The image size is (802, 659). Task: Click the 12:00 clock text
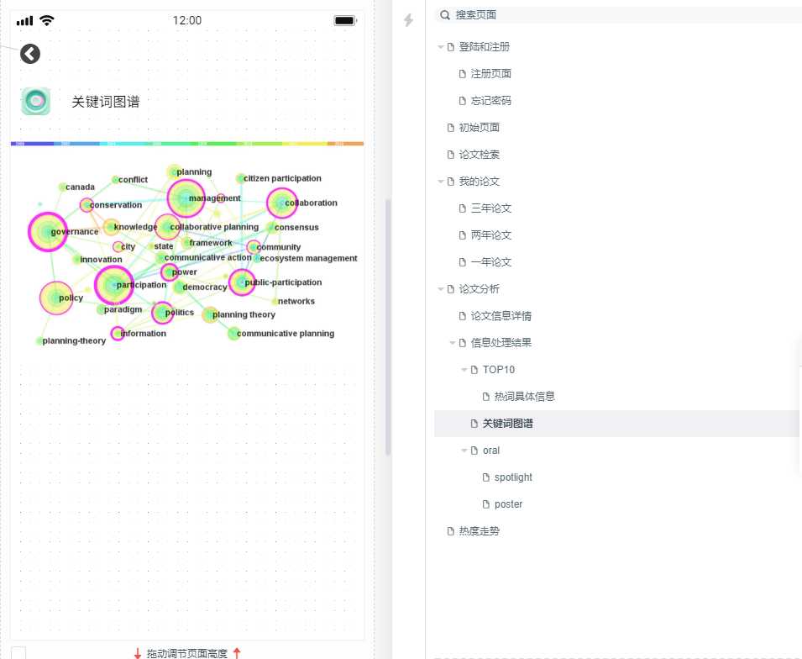pyautogui.click(x=187, y=20)
